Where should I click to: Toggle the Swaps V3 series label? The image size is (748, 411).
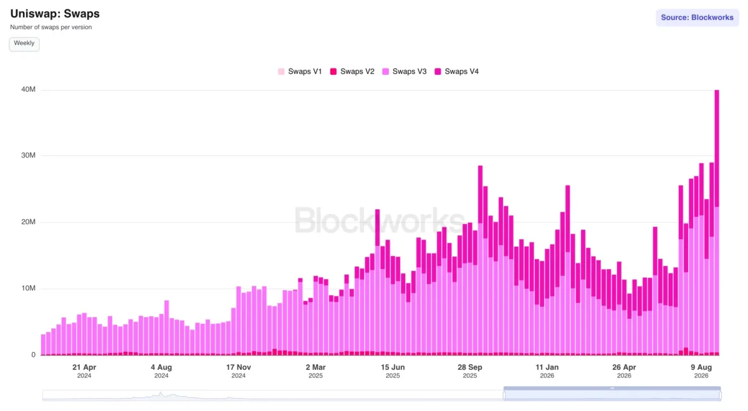(410, 72)
